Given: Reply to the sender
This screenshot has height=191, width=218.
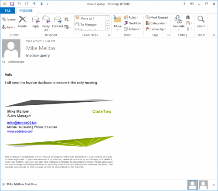Looking at the screenshot, I should coord(35,22).
